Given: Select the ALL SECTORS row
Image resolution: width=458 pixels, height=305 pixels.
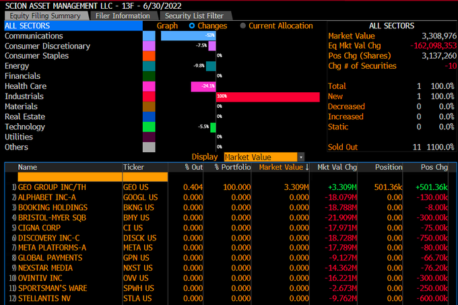Looking at the screenshot, I should point(73,26).
